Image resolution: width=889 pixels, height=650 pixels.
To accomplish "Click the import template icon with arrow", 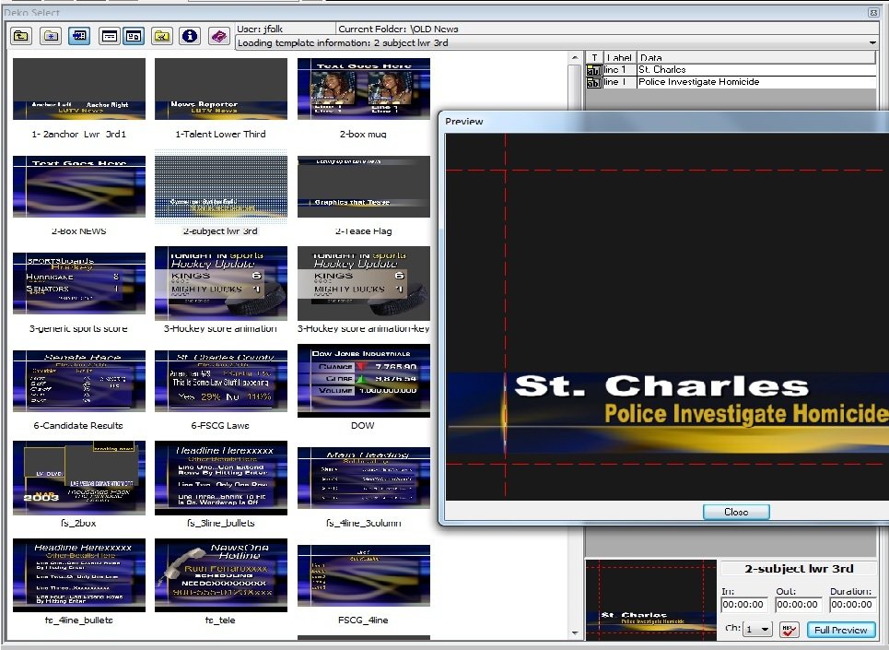I will coord(79,36).
